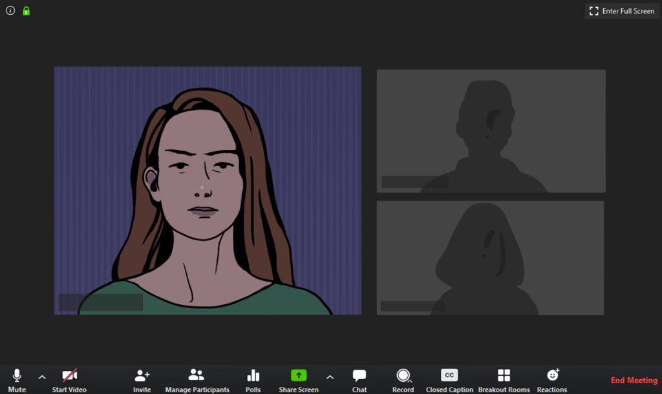
Task: Expand audio options arrow beside Mute
Action: point(42,377)
